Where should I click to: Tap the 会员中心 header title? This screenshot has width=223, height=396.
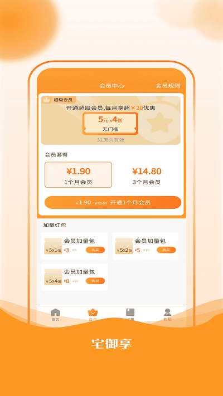111,86
